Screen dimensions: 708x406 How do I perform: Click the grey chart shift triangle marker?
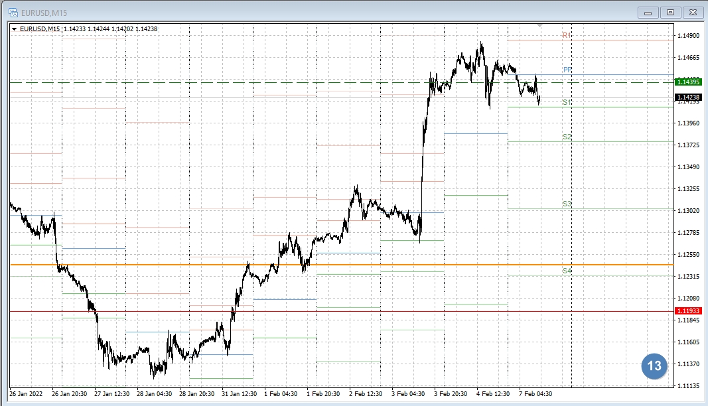540,26
